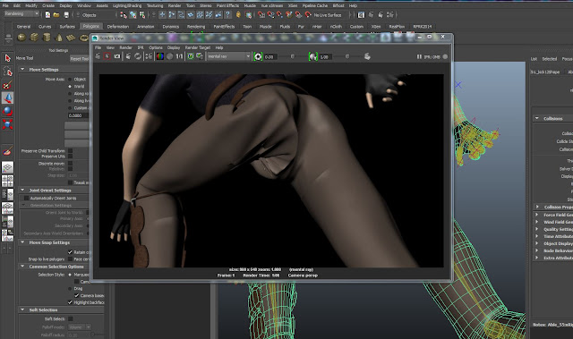Image resolution: width=573 pixels, height=339 pixels.
Task: Toggle Automatically Orient Joints checkbox
Action: click(x=26, y=199)
